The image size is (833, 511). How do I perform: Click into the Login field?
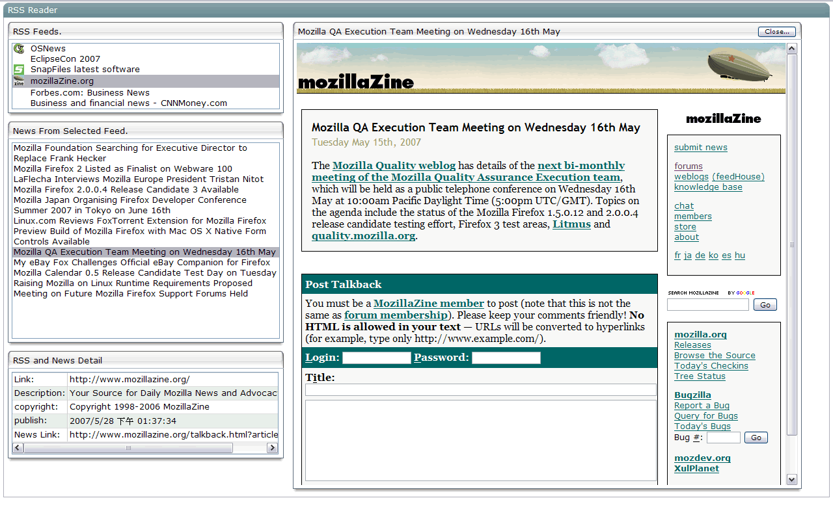click(377, 358)
